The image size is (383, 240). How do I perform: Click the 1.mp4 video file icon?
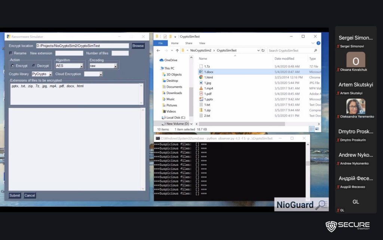(201, 88)
